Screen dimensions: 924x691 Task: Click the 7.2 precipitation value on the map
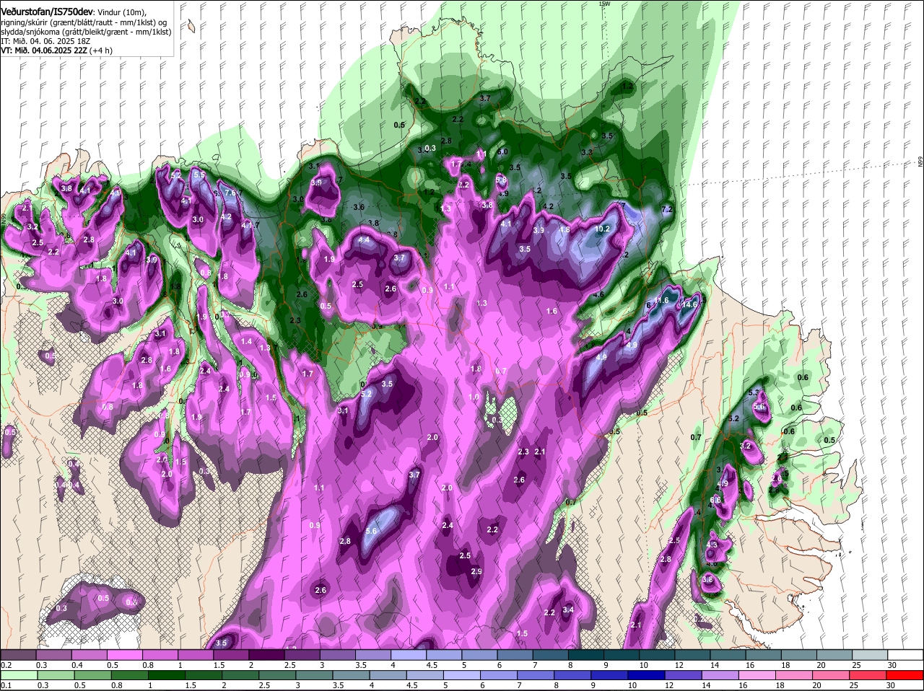pos(667,210)
